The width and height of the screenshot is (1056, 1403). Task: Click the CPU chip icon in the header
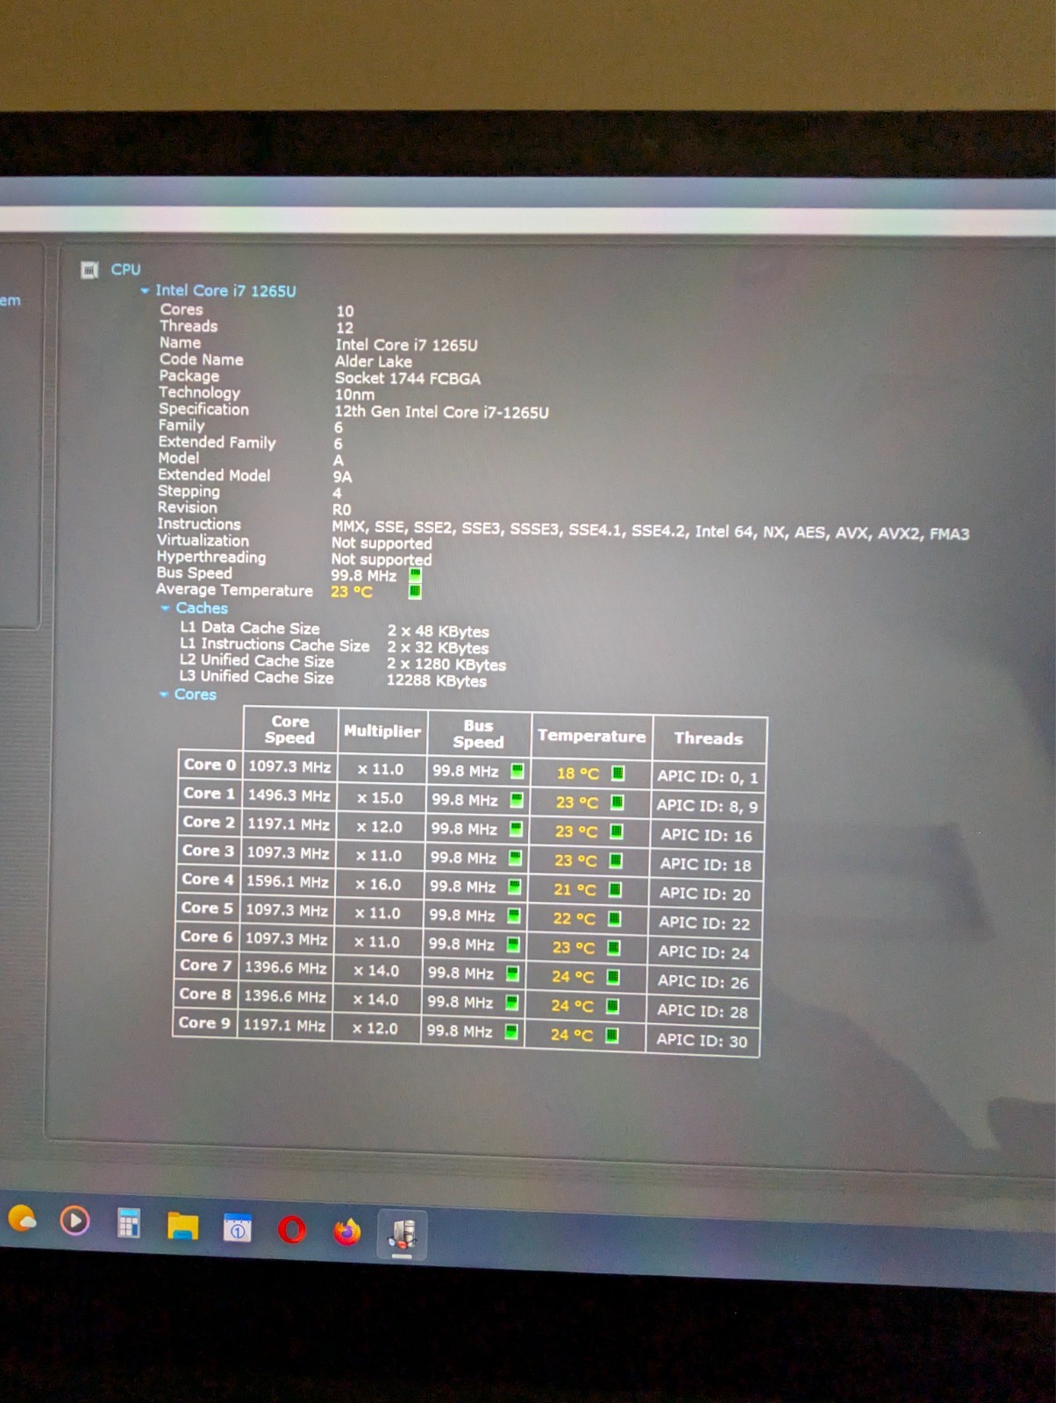click(x=89, y=269)
